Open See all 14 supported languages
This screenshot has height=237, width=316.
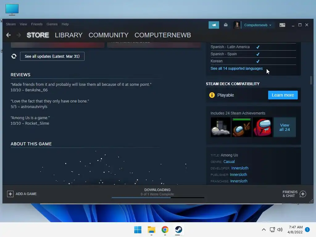(237, 68)
